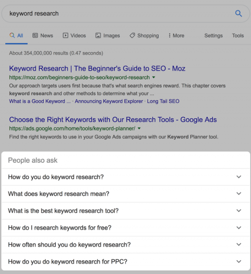Viewport: 251px width, 274px height.
Task: Click the ads.google.com keyword-planner URL text
Action: (72, 128)
